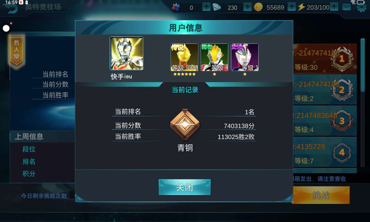Tap the 快手ieu player avatar
The height and width of the screenshot is (222, 370).
(127, 53)
